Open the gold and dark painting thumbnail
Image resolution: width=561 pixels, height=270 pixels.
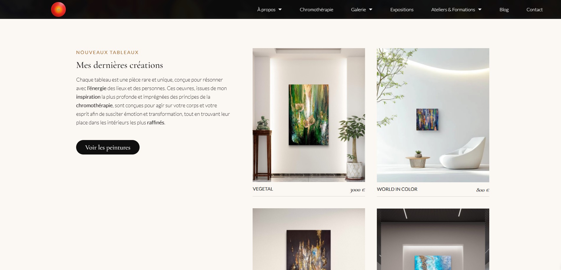click(x=309, y=239)
